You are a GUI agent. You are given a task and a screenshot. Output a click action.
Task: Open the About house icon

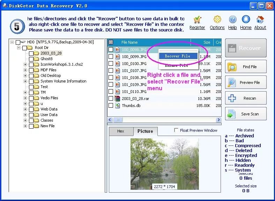coord(260,20)
